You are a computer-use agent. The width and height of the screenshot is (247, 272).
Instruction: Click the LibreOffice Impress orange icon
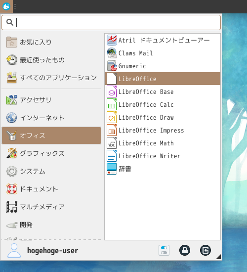coord(112,130)
